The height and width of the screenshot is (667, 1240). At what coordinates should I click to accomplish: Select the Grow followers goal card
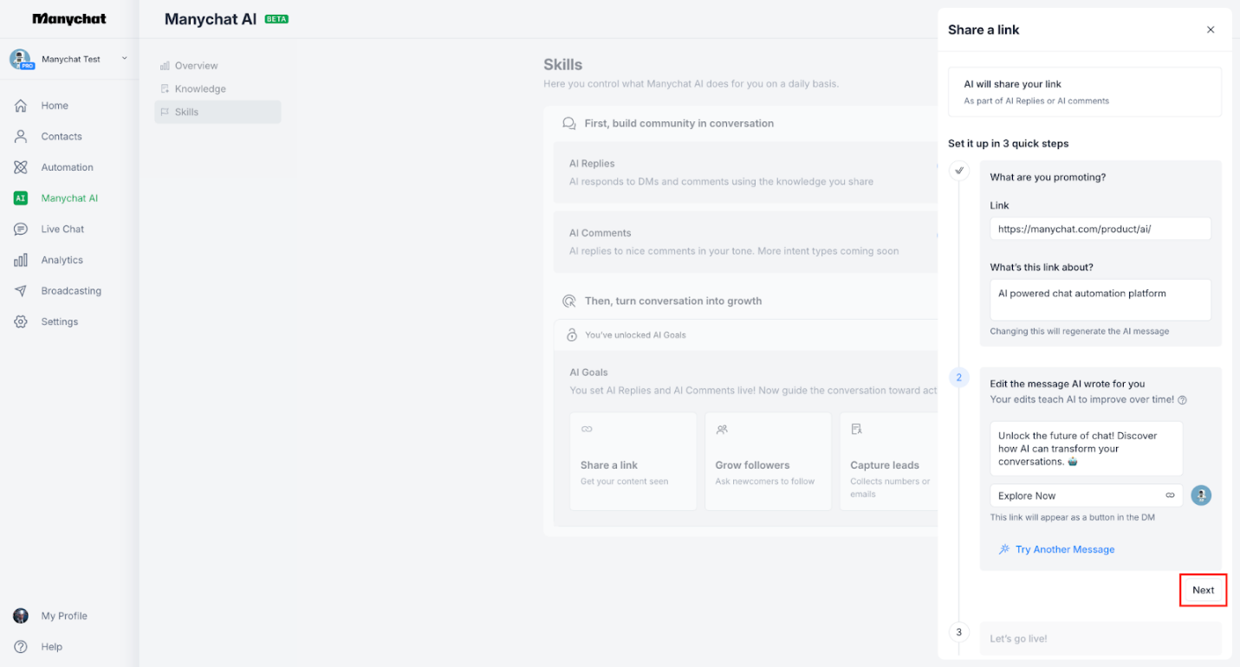[x=768, y=461]
